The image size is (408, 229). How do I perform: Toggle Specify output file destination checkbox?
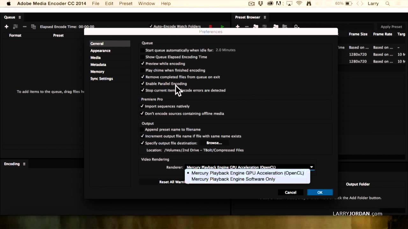(142, 143)
